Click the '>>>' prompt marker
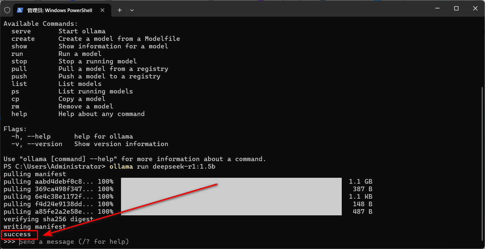Screen dimensions: 485x249 [x=9, y=242]
